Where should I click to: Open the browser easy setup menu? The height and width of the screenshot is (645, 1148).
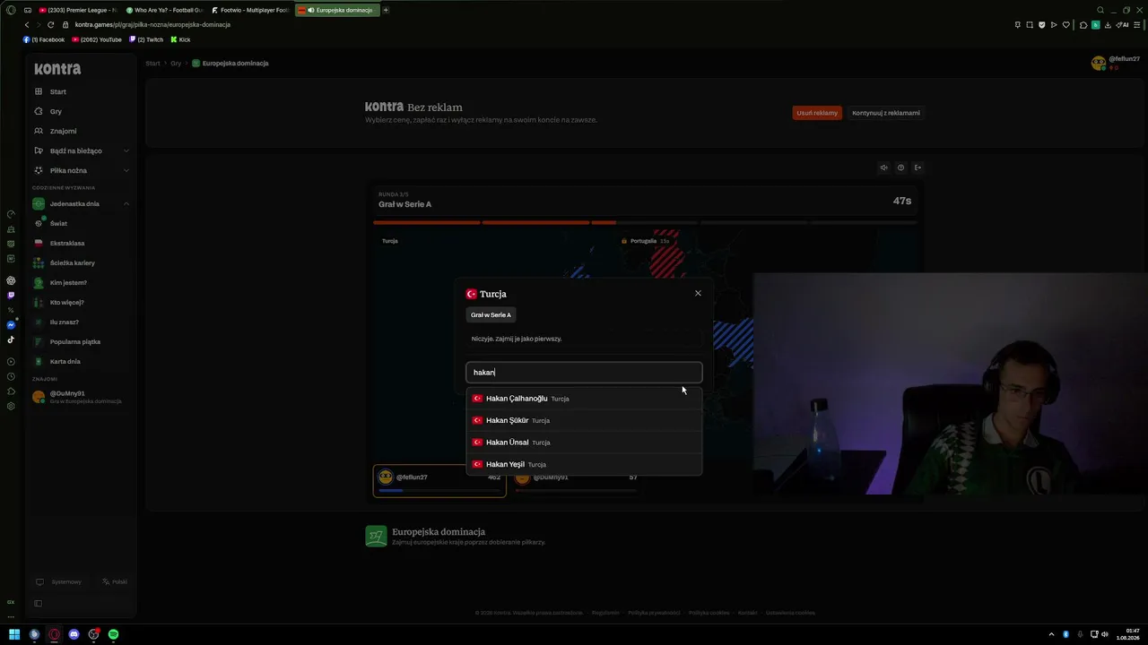[x=1139, y=25]
